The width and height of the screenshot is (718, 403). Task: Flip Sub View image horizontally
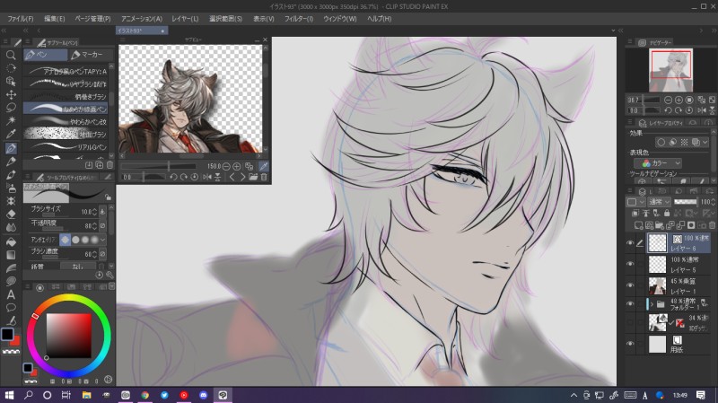pos(207,177)
